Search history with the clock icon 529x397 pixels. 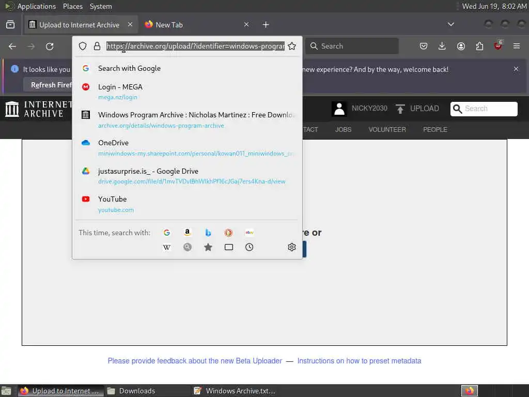tap(250, 247)
